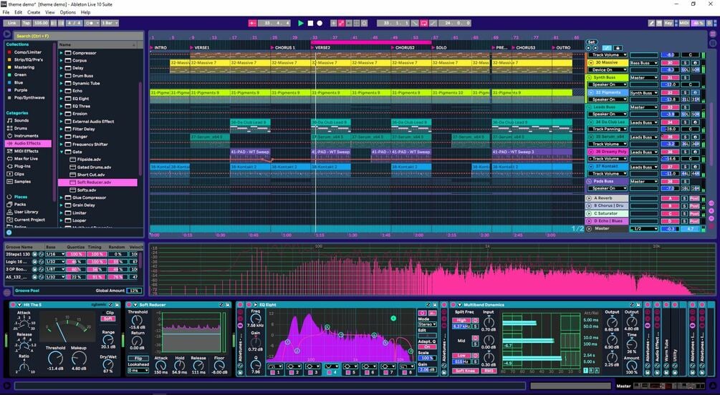Open the Lookahead 0 ms dropdown
Viewport: 720px width, 395px height.
(138, 370)
